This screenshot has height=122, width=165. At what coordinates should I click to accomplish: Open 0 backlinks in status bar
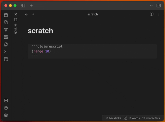[114, 118]
